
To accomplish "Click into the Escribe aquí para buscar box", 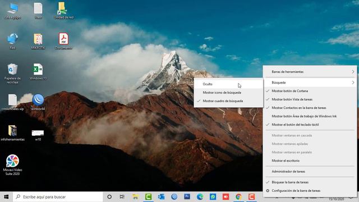I will [58, 197].
